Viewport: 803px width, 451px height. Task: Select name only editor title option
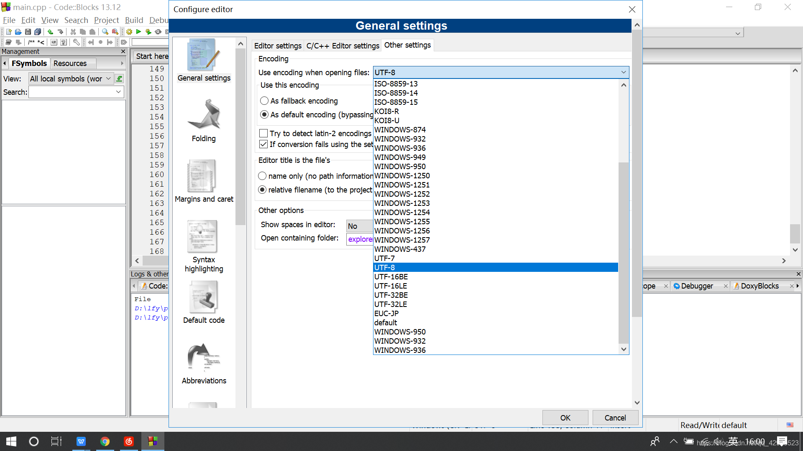262,176
